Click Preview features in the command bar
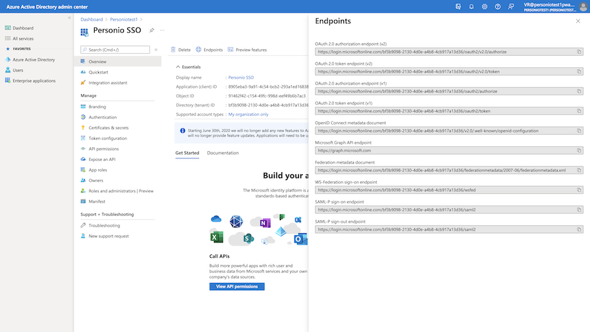 coord(247,50)
